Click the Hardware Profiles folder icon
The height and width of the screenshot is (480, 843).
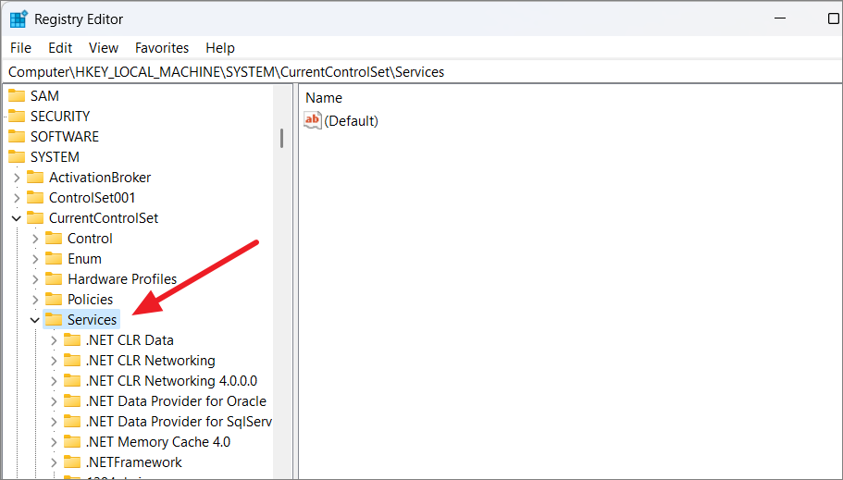(54, 279)
